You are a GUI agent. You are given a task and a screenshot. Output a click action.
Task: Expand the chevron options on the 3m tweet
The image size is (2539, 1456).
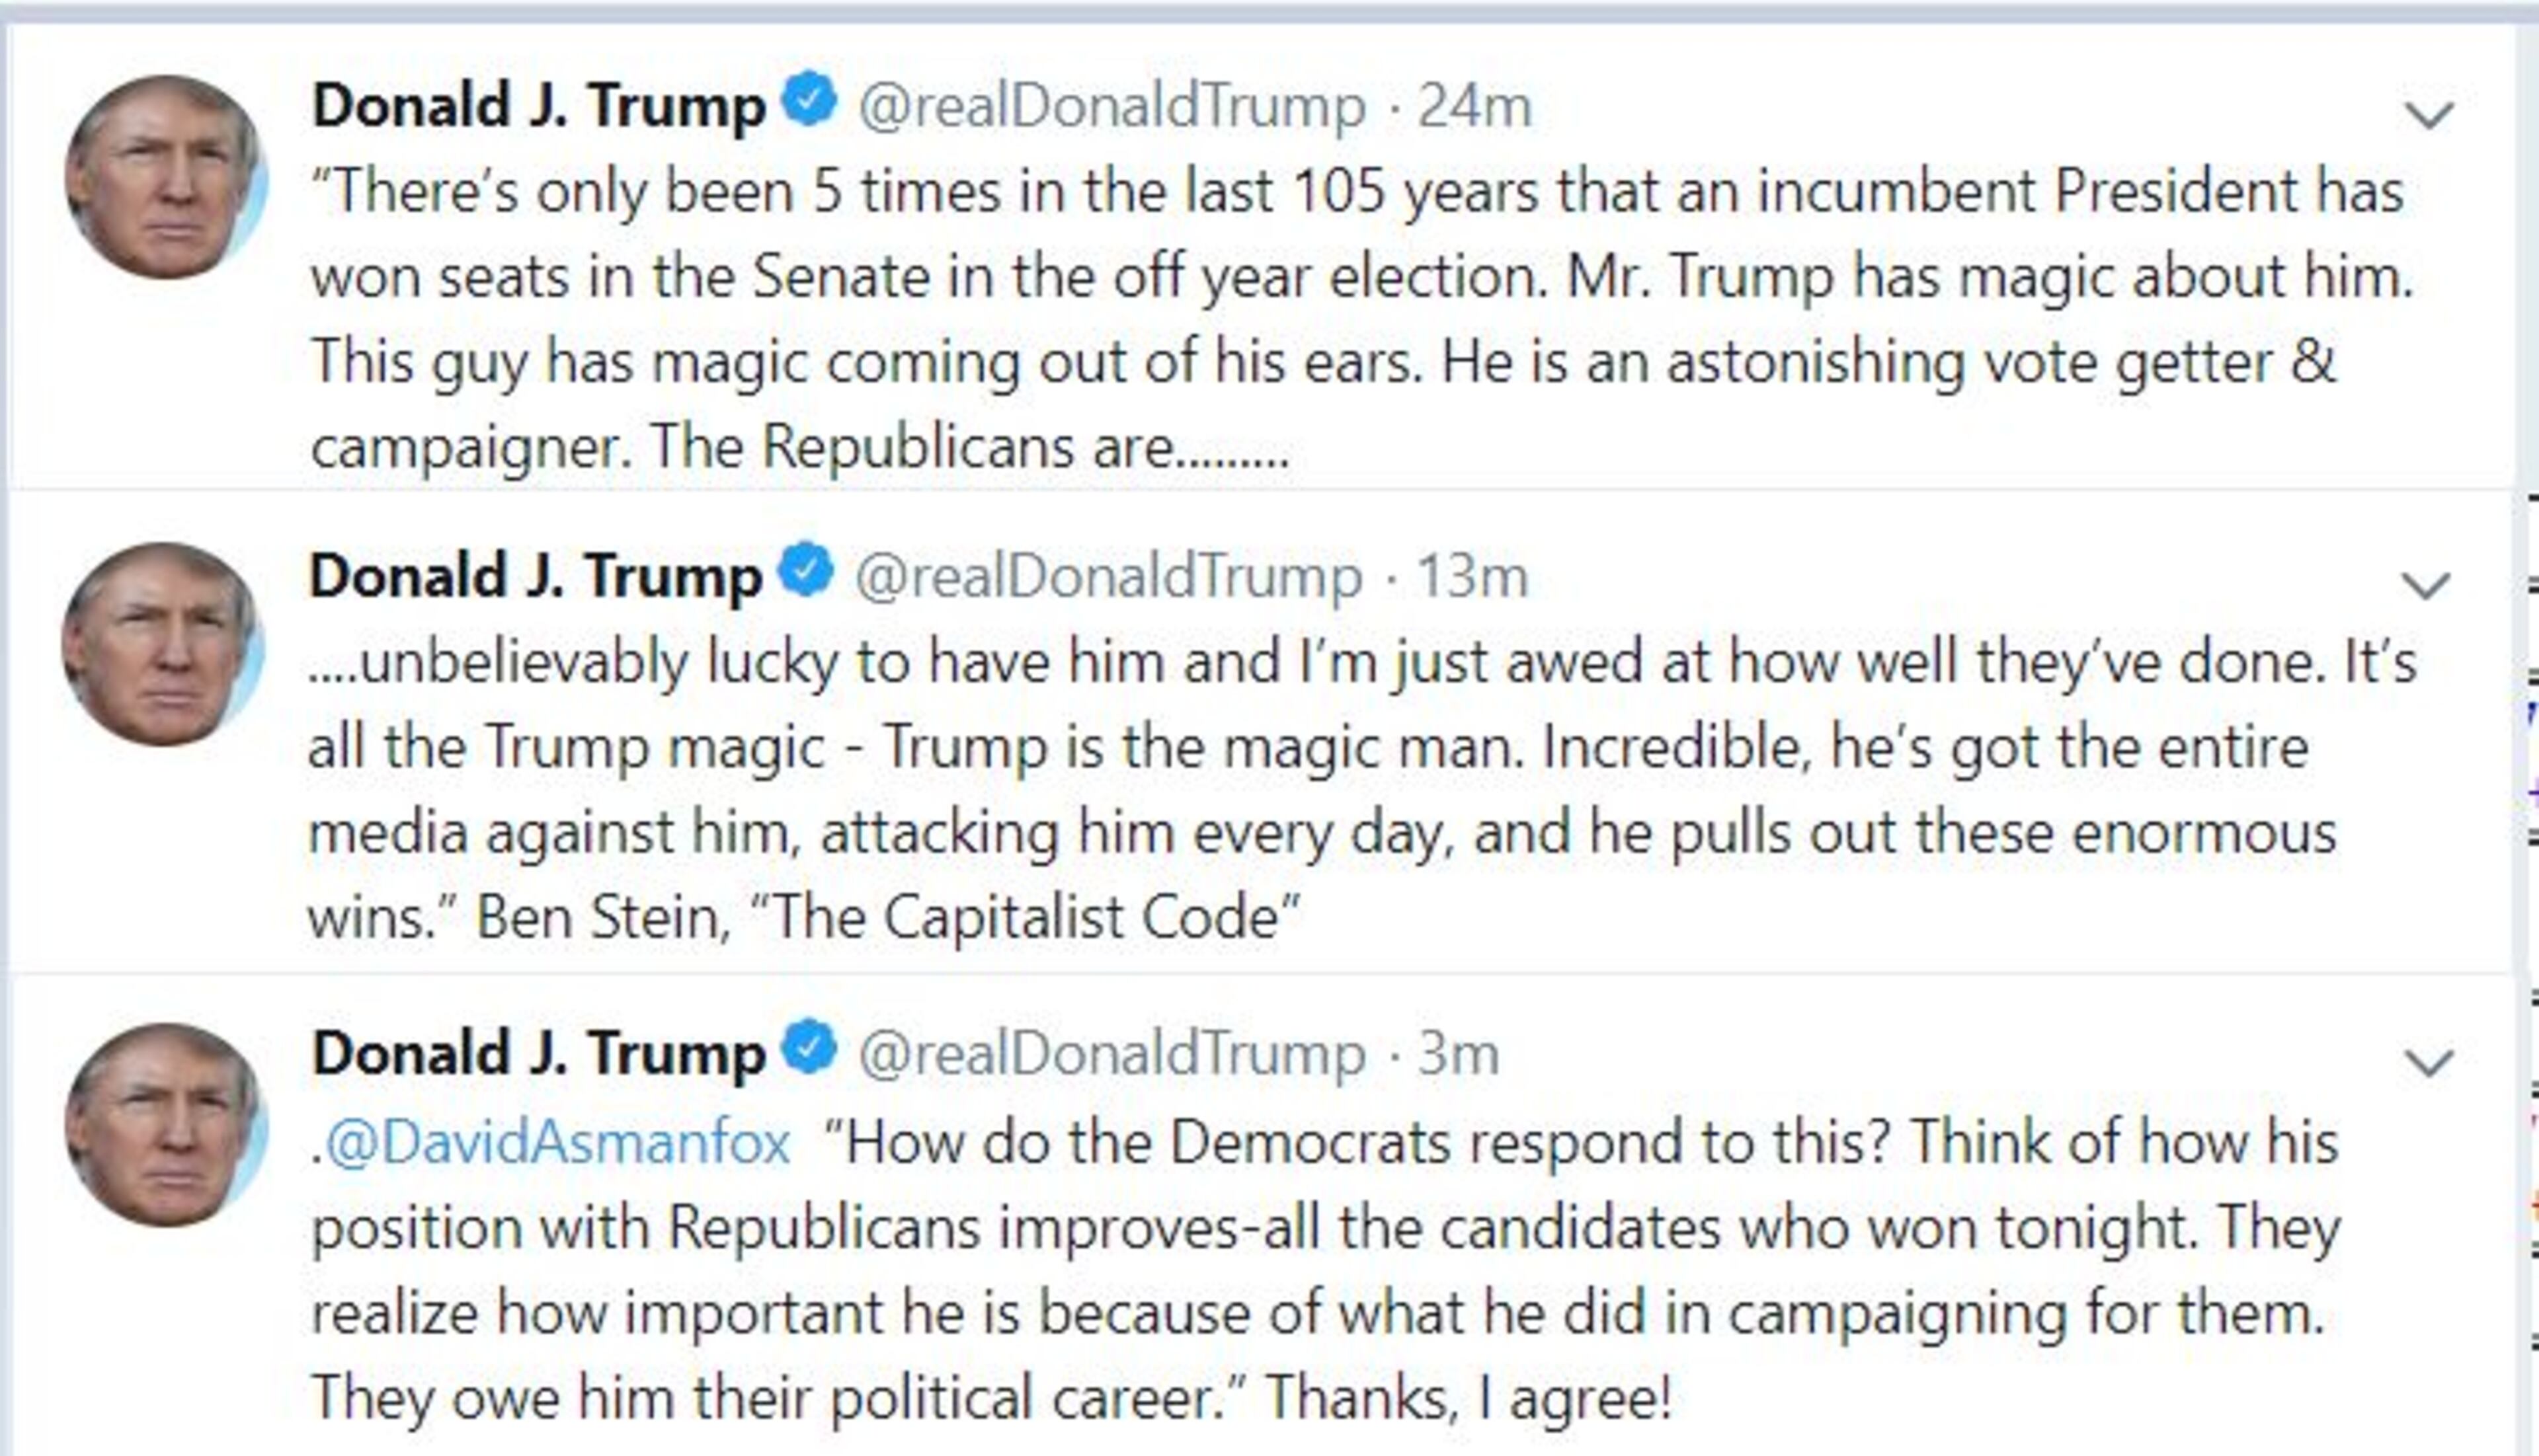(2429, 1063)
